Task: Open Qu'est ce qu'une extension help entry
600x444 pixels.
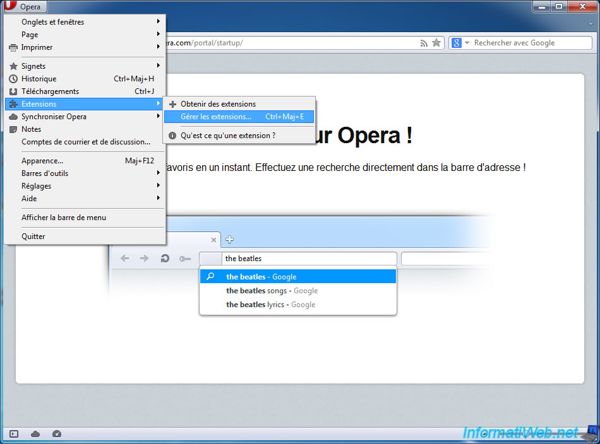Action: (x=227, y=136)
